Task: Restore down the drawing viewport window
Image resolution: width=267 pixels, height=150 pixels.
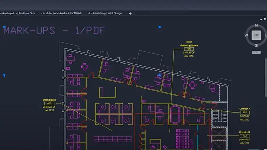Action: [265, 19]
